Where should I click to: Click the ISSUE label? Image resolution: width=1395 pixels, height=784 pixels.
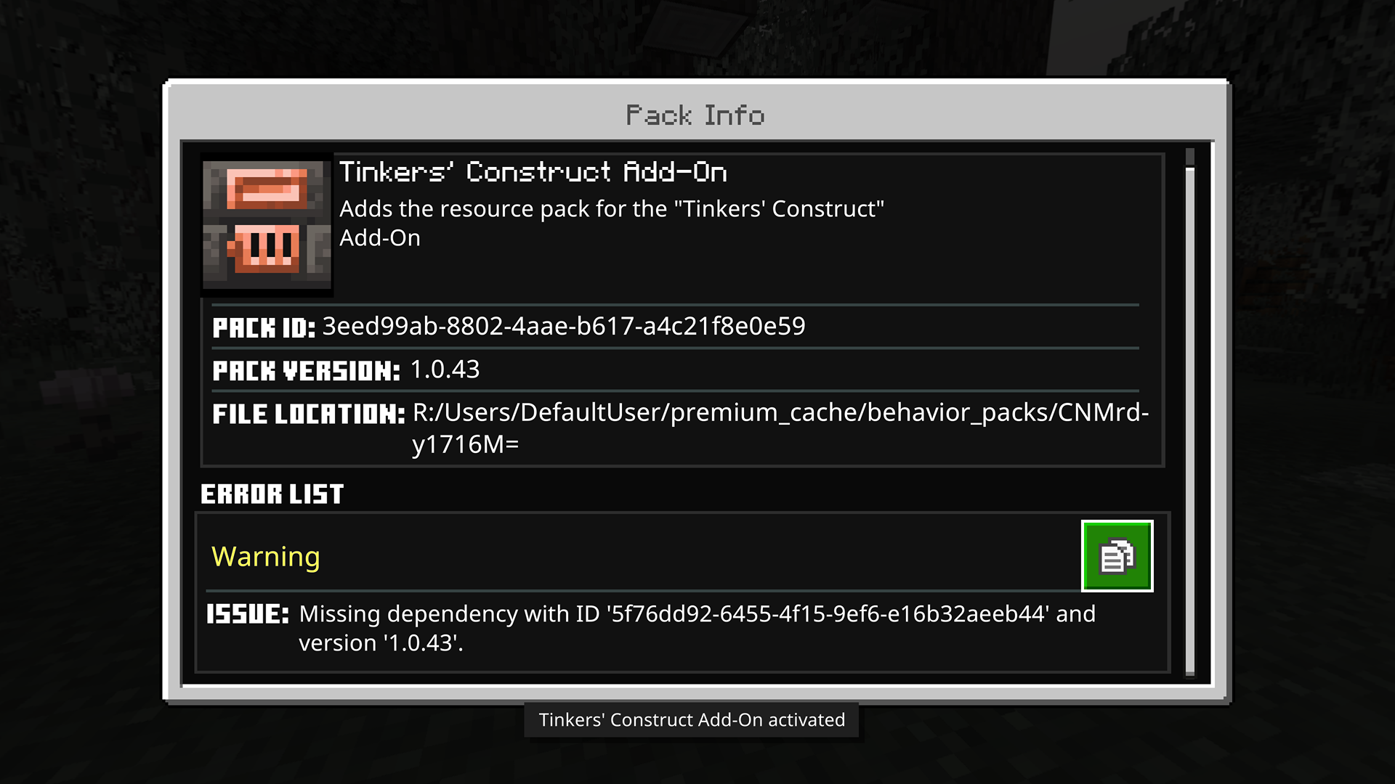pyautogui.click(x=247, y=614)
